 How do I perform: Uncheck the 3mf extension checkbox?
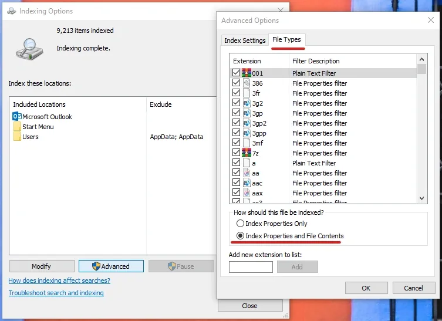236,143
